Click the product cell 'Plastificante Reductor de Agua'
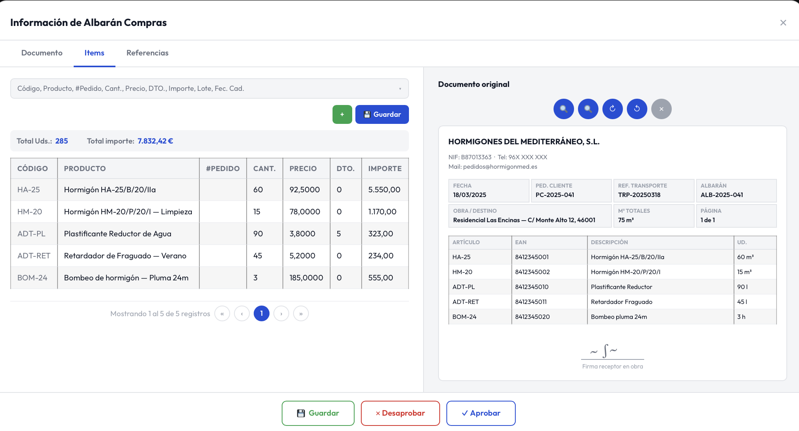Image resolution: width=799 pixels, height=431 pixels. (128, 234)
